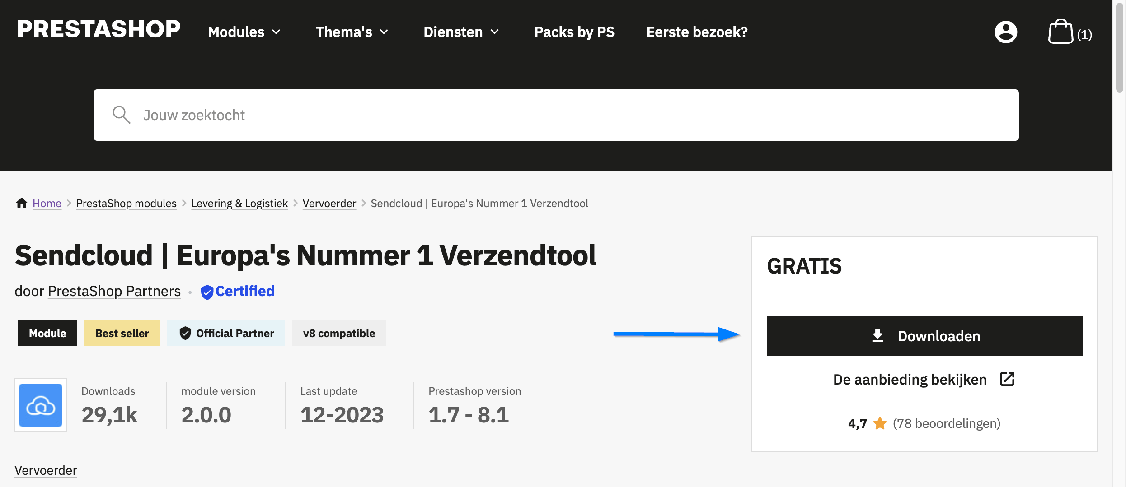1126x487 pixels.
Task: Click the Vervoerder link below the stats
Action: [46, 470]
